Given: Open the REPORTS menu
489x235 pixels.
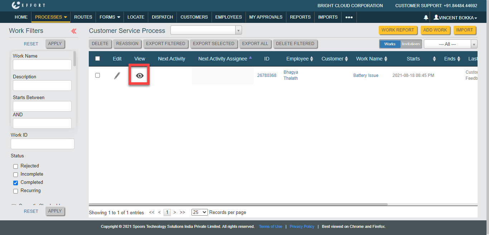Looking at the screenshot, I should 300,17.
